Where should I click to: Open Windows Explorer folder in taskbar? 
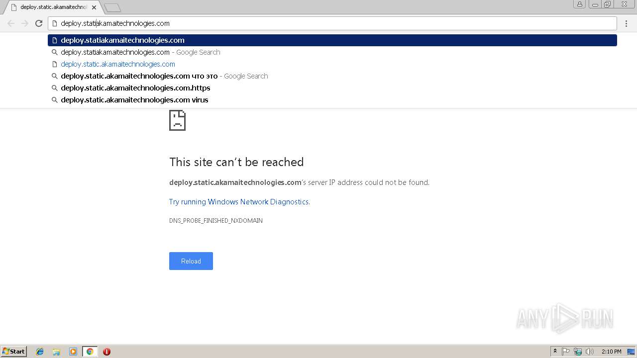click(56, 352)
